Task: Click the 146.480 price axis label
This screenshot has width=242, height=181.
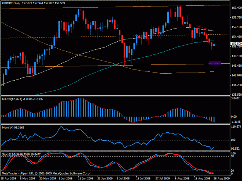Action: (237, 66)
